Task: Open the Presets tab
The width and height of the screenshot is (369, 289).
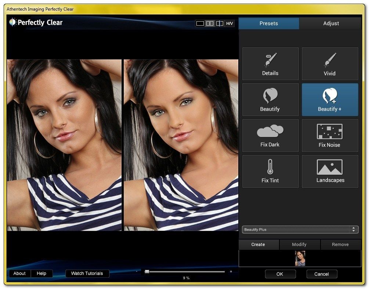Action: coord(269,23)
